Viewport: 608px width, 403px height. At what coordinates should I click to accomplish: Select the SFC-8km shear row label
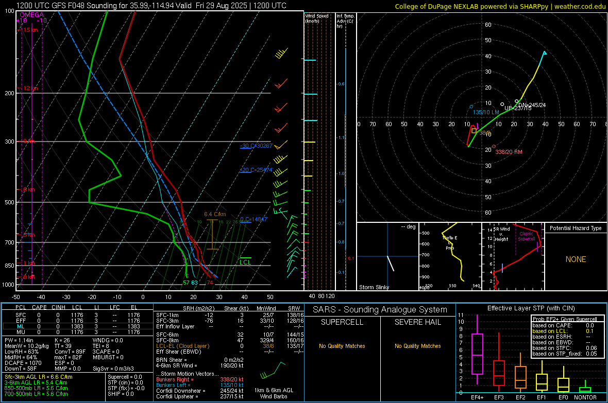[x=167, y=340]
